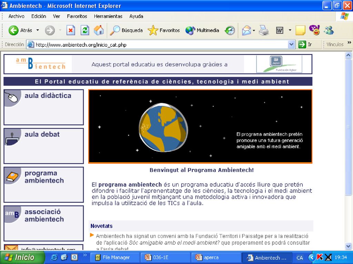This screenshot has height=264, width=353.
Task: Click the Vínculos links bar label
Action: click(x=335, y=44)
